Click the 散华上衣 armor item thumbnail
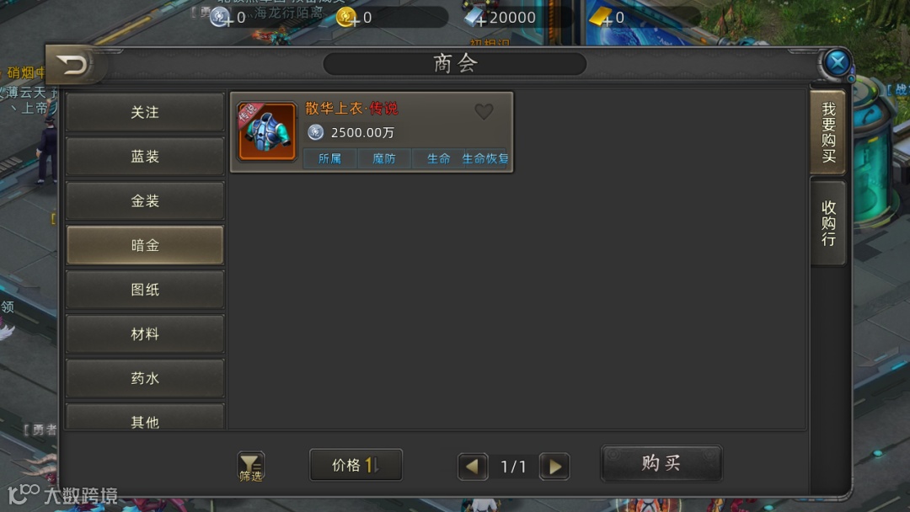 tap(267, 131)
